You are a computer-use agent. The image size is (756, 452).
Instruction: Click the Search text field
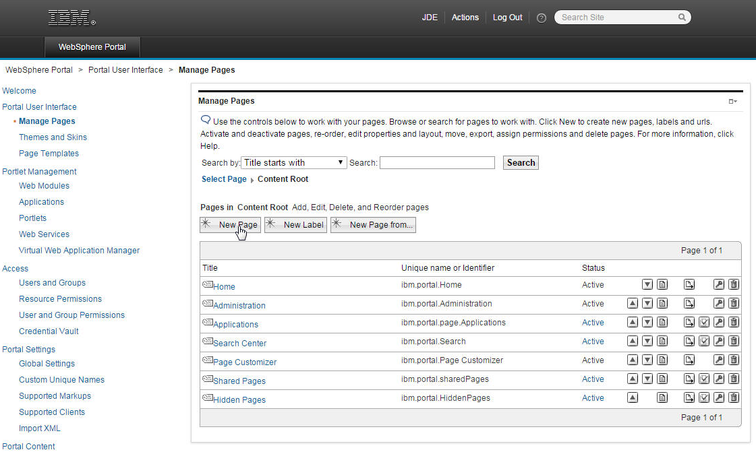point(437,163)
